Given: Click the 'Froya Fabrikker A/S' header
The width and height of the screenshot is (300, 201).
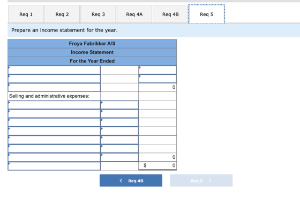Looking at the screenshot, I should coord(92,43).
